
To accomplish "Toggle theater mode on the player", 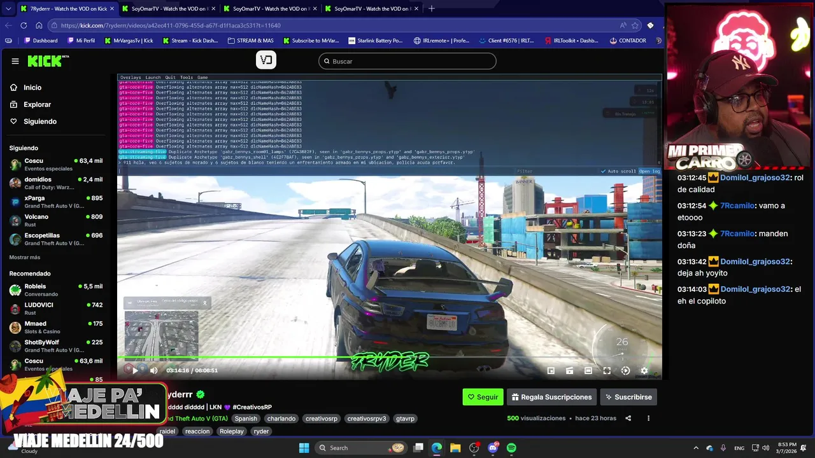I will click(x=588, y=371).
